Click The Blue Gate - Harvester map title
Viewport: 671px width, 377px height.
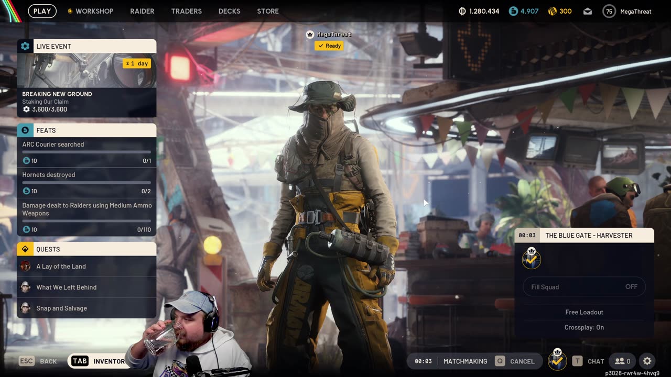click(x=589, y=236)
